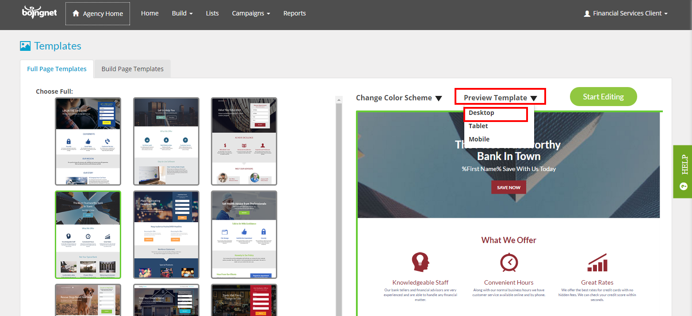Click the "Templates" page heading

point(58,46)
